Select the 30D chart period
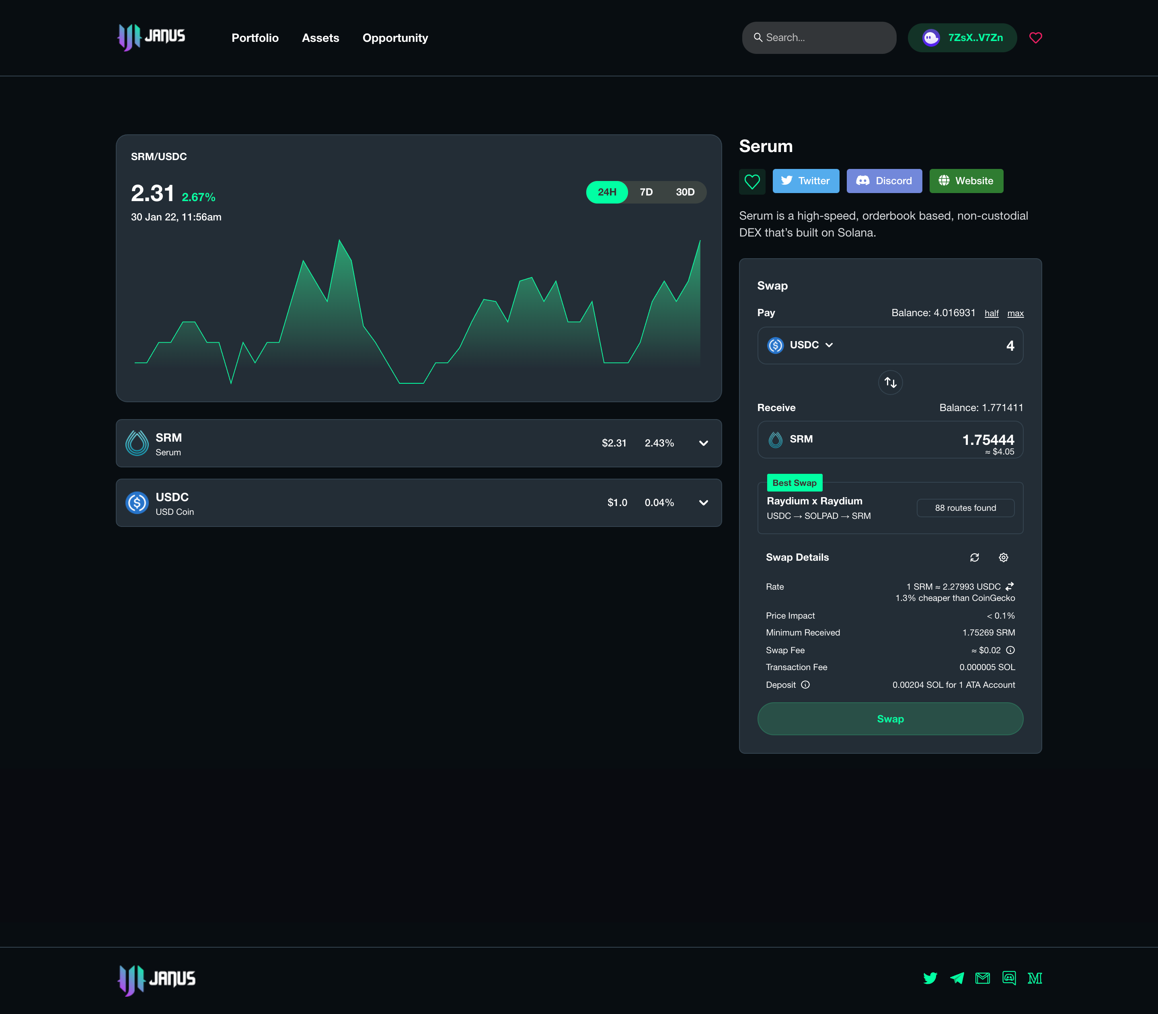Viewport: 1158px width, 1014px height. click(x=685, y=192)
